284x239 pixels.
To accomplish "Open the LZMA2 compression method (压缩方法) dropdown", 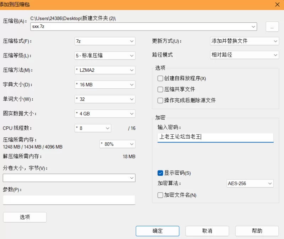I will point(105,70).
